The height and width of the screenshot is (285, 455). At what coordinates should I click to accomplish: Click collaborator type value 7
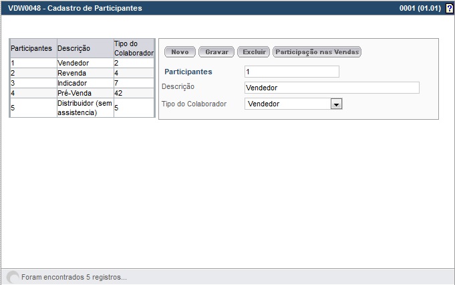pyautogui.click(x=134, y=83)
